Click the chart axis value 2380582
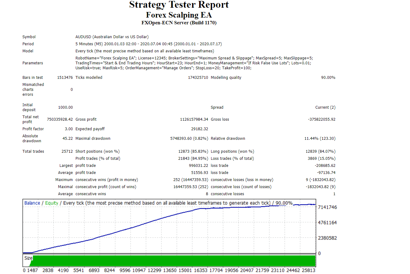Screen dimensions: 410x274 coord(327,238)
